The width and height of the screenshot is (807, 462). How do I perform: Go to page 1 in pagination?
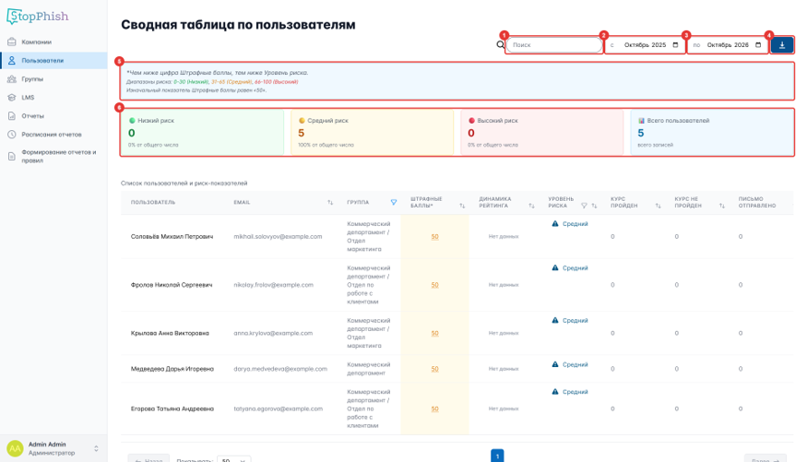pos(497,456)
